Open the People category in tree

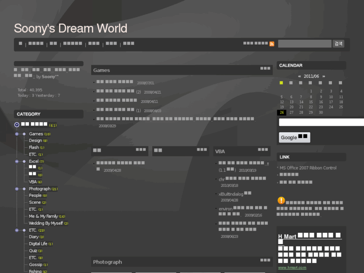coord(35,195)
